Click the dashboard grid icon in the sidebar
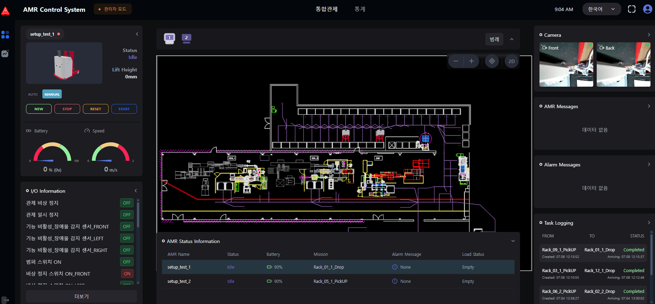Viewport: 655px width, 304px height. click(5, 35)
